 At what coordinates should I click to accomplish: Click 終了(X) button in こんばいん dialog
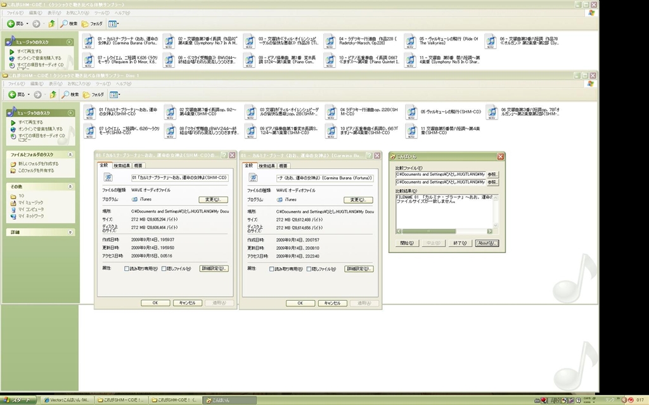pyautogui.click(x=460, y=243)
